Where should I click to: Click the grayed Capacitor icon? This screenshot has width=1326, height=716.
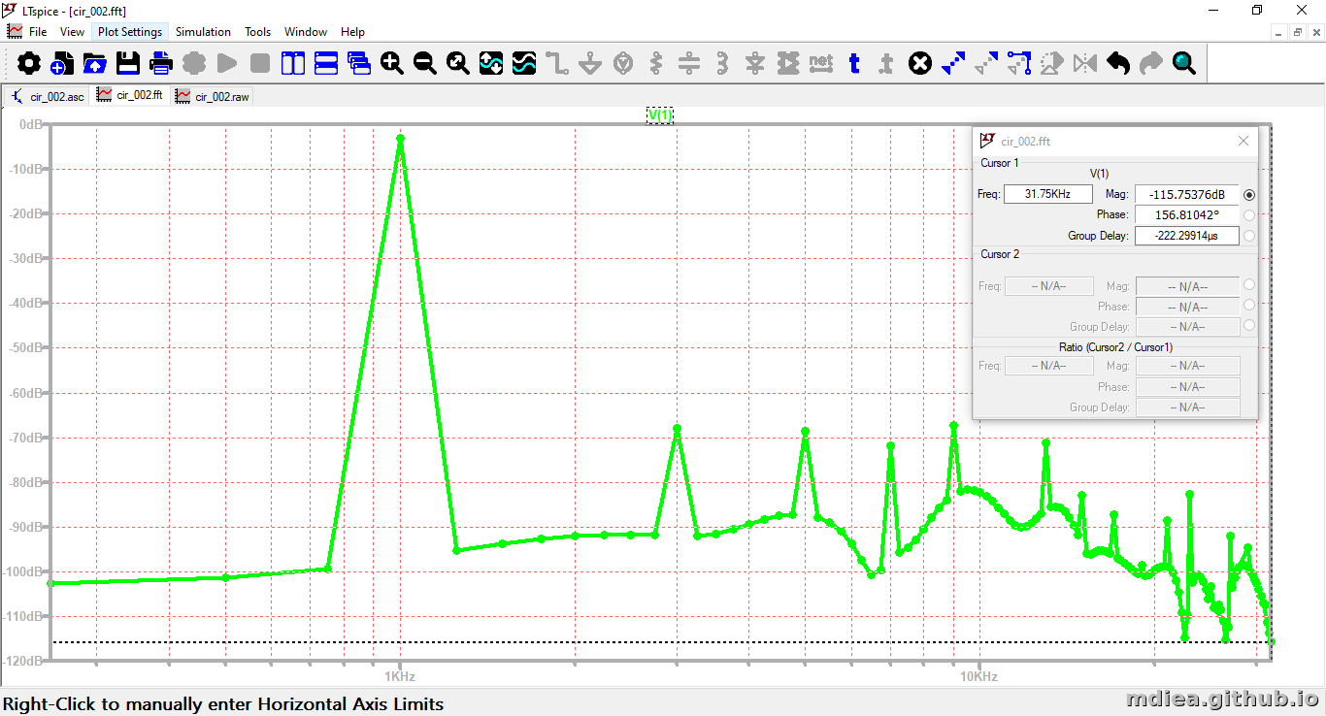point(689,64)
